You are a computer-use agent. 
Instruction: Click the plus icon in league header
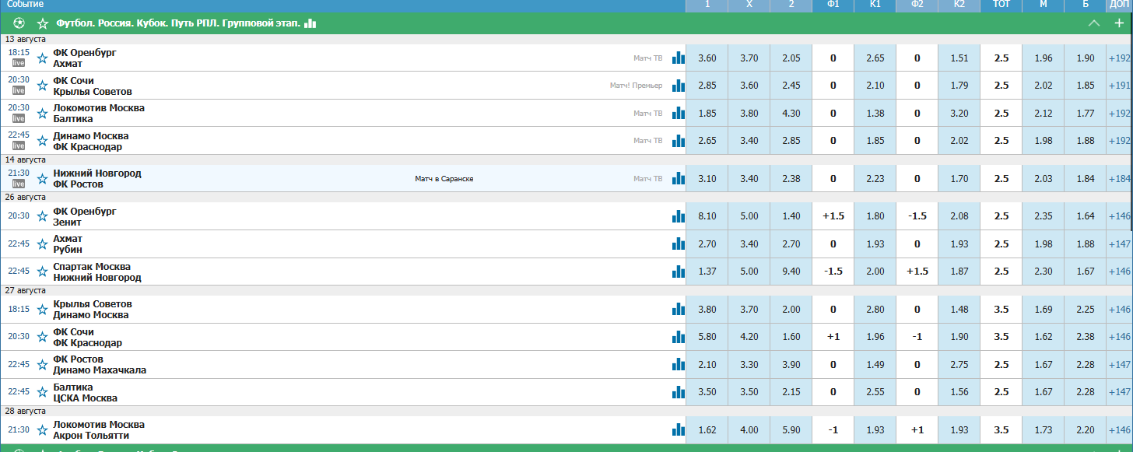1120,23
